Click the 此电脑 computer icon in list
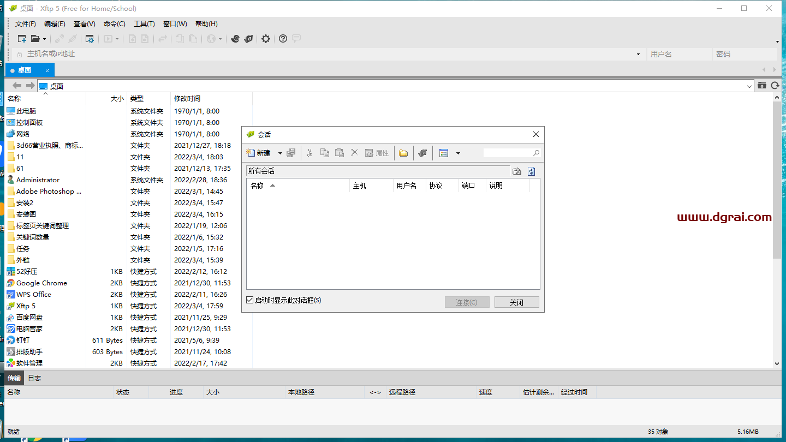The image size is (786, 442). [x=10, y=111]
